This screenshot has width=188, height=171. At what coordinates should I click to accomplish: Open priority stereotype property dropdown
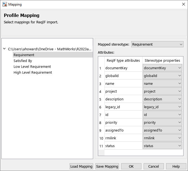coord(162,123)
